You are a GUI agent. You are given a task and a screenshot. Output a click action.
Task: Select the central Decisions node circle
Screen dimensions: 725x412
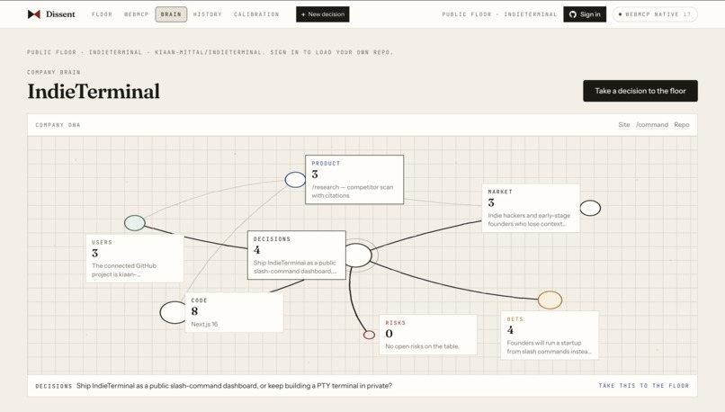pos(357,255)
